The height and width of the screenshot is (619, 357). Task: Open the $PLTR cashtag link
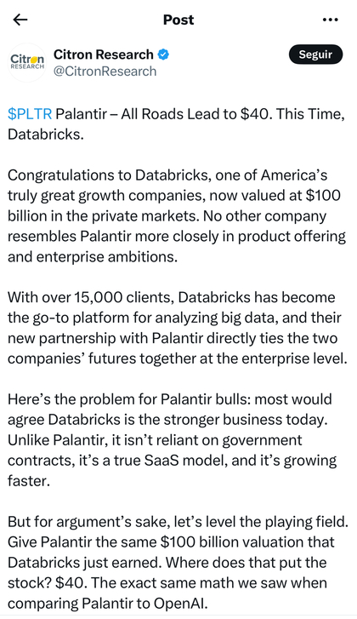[x=30, y=114]
